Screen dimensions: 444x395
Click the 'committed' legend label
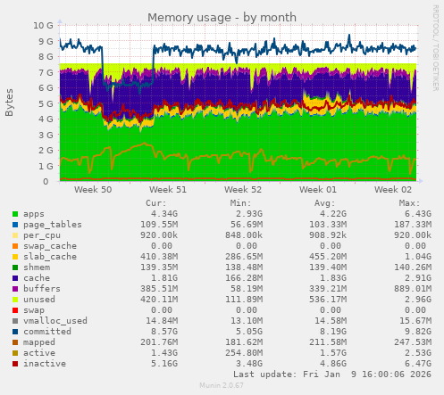[x=47, y=332]
